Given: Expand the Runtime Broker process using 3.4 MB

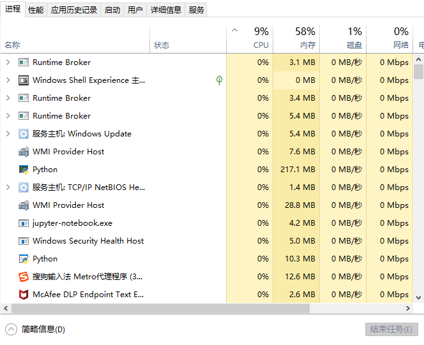Looking at the screenshot, I should coord(8,98).
